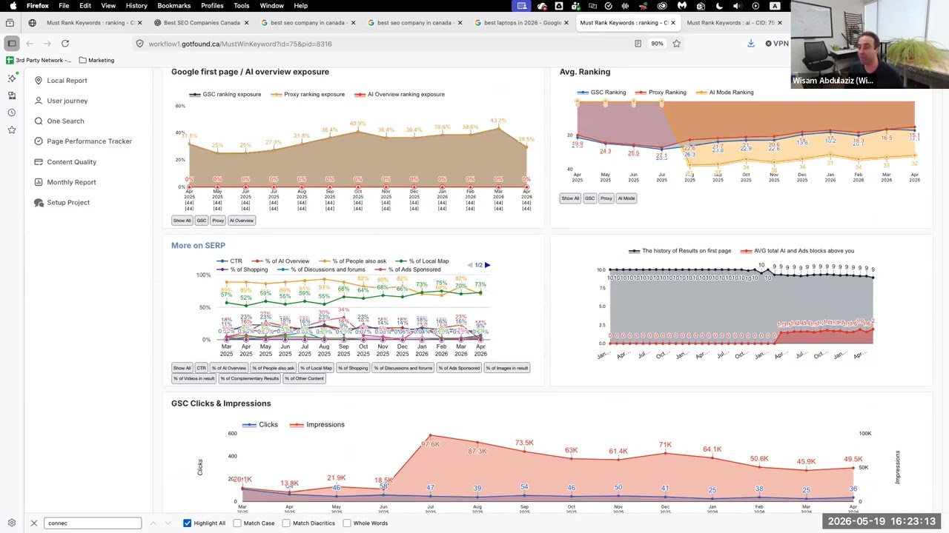
Task: Open bookmarks star icon in left strip
Action: point(12,130)
